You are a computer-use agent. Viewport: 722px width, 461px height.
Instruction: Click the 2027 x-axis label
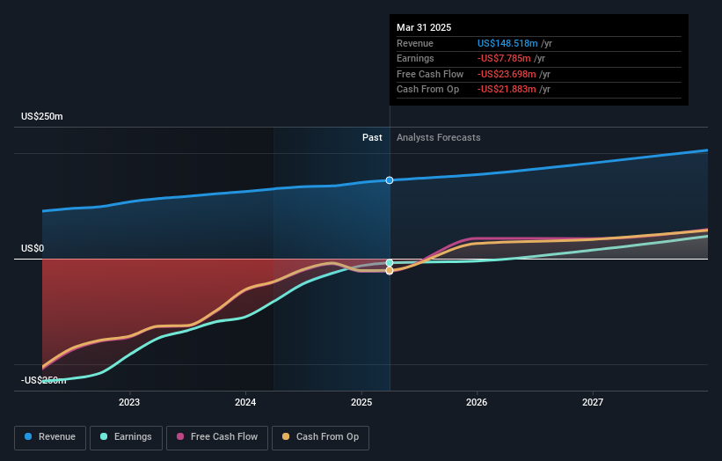593,402
